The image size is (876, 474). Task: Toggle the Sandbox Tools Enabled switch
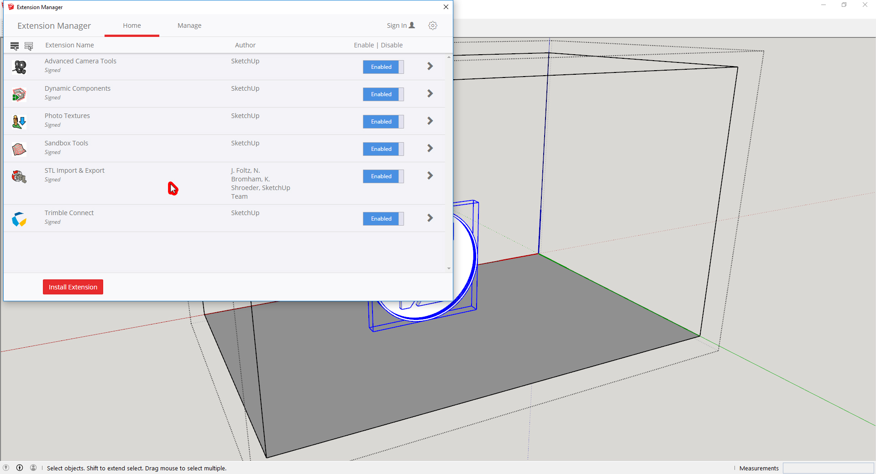tap(383, 149)
